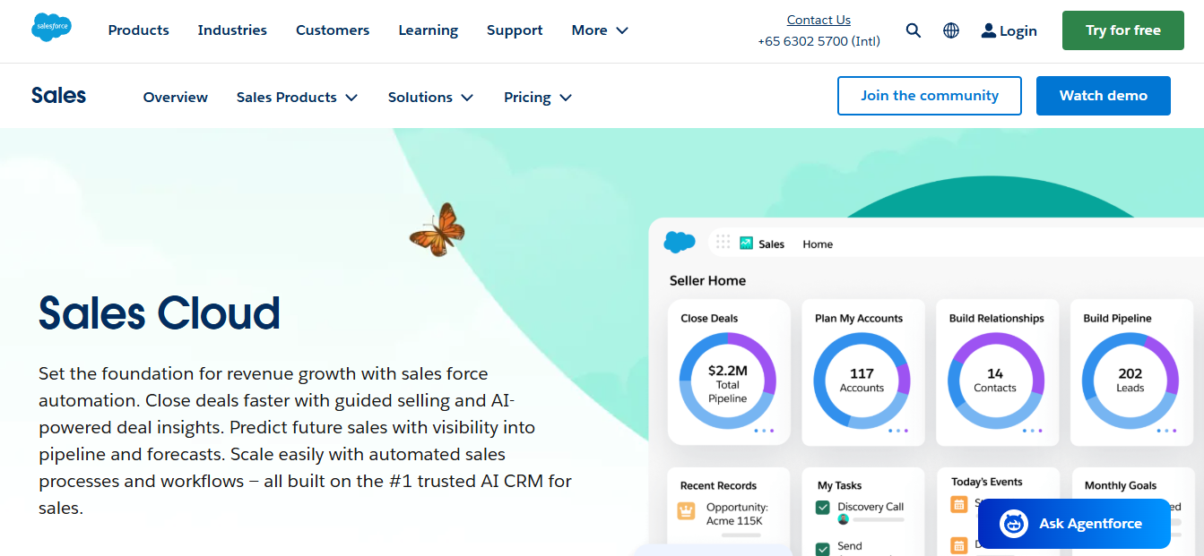
Task: Click the 117 Accounts donut chart
Action: pos(862,381)
